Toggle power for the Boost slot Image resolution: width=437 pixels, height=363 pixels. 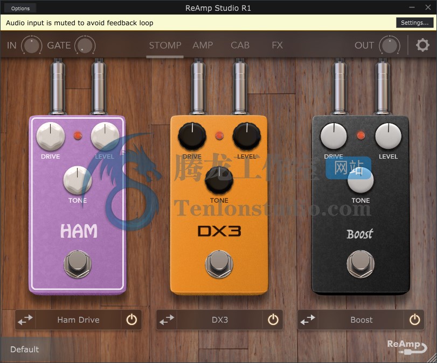[x=414, y=320]
